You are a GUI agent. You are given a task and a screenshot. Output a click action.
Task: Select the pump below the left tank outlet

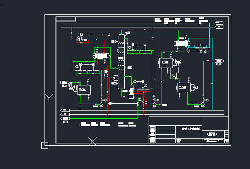pyautogui.click(x=101, y=105)
